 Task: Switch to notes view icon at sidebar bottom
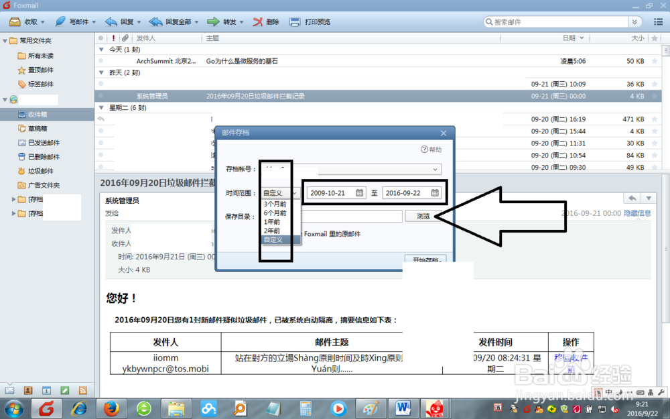pos(64,390)
